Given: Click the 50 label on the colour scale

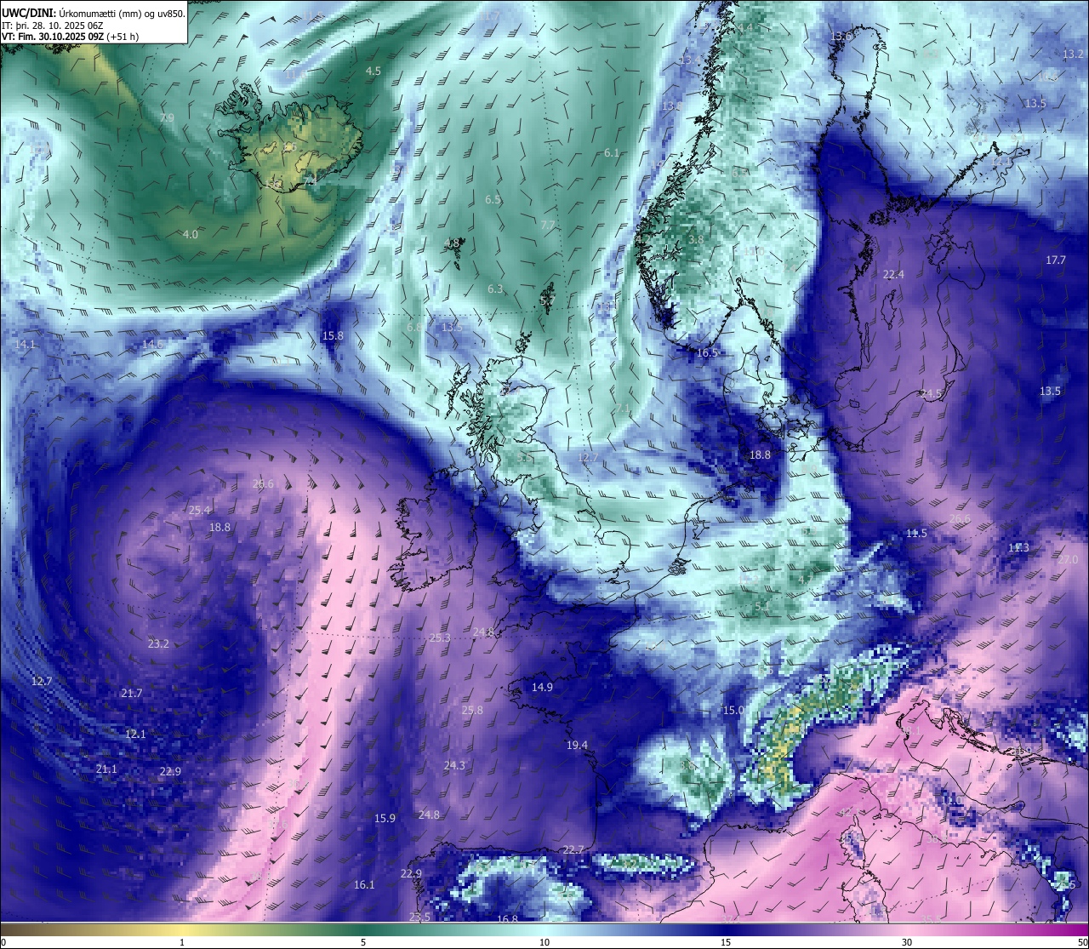Looking at the screenshot, I should coord(1082,942).
